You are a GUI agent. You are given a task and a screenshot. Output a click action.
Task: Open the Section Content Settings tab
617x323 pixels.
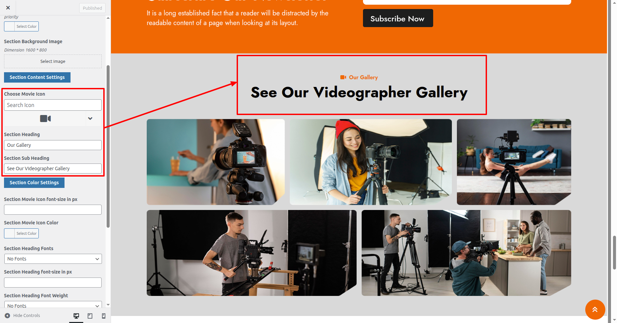click(37, 77)
